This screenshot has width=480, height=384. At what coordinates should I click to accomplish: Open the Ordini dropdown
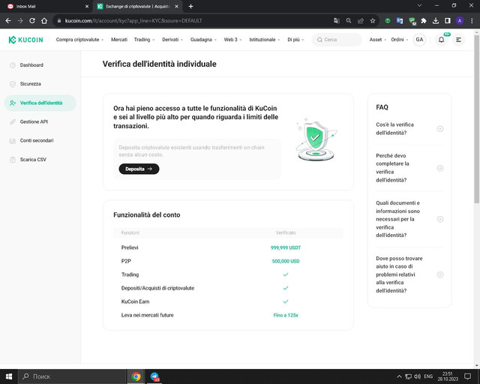tap(400, 40)
